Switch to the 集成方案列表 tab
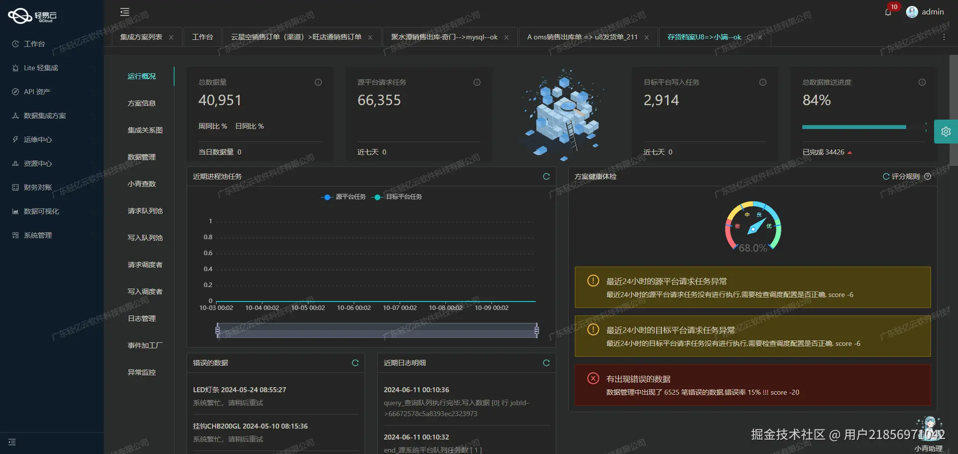 pos(142,36)
